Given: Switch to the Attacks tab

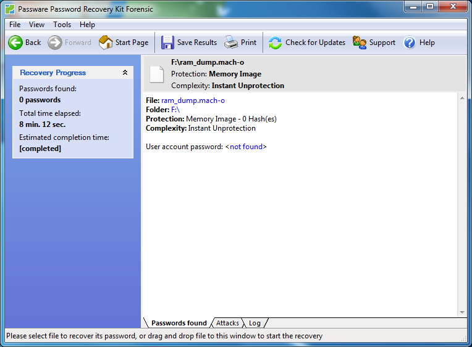Looking at the screenshot, I should [227, 323].
